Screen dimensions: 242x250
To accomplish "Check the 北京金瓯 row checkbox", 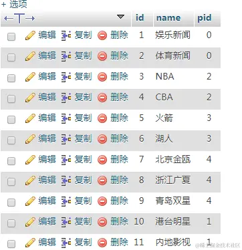I will point(11,161).
